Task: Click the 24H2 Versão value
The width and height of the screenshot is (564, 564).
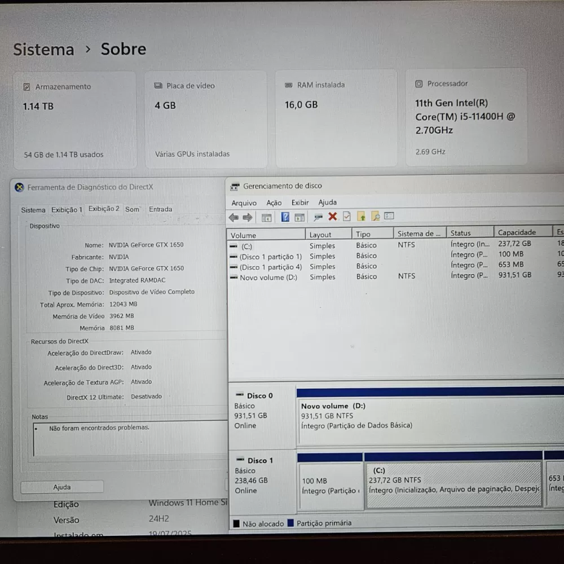Action: tap(158, 519)
